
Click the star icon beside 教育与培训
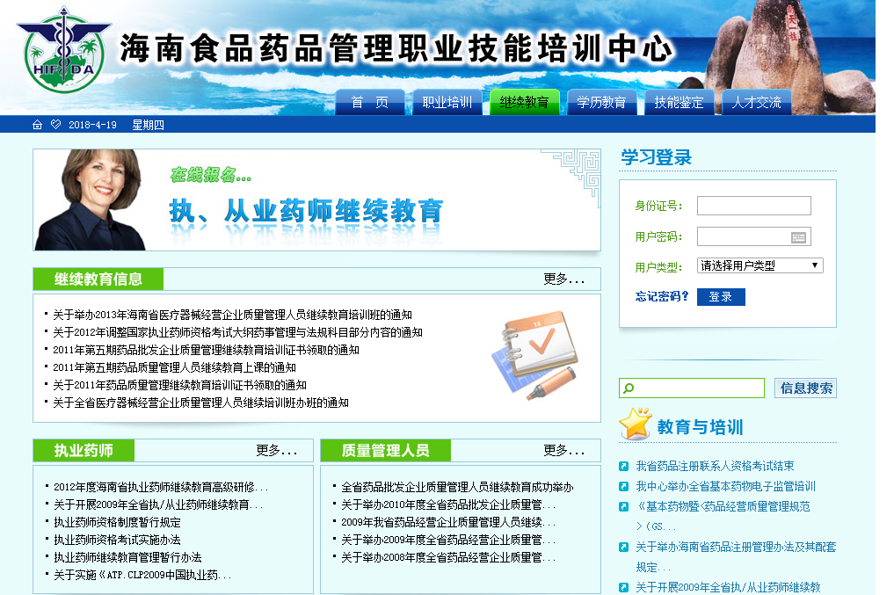[x=635, y=425]
